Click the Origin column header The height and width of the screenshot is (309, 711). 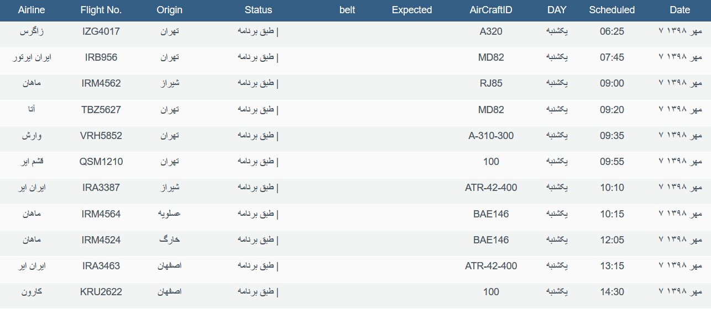coord(170,10)
